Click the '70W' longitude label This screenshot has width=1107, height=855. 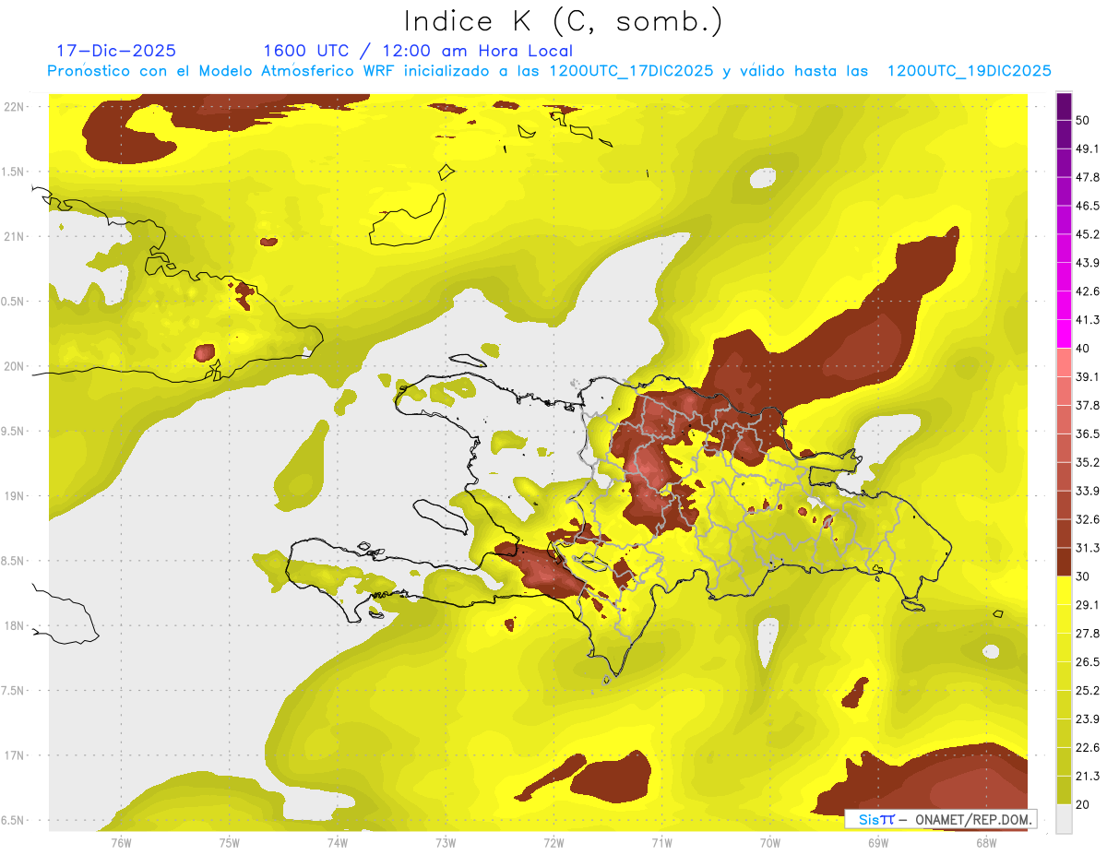[x=769, y=844]
